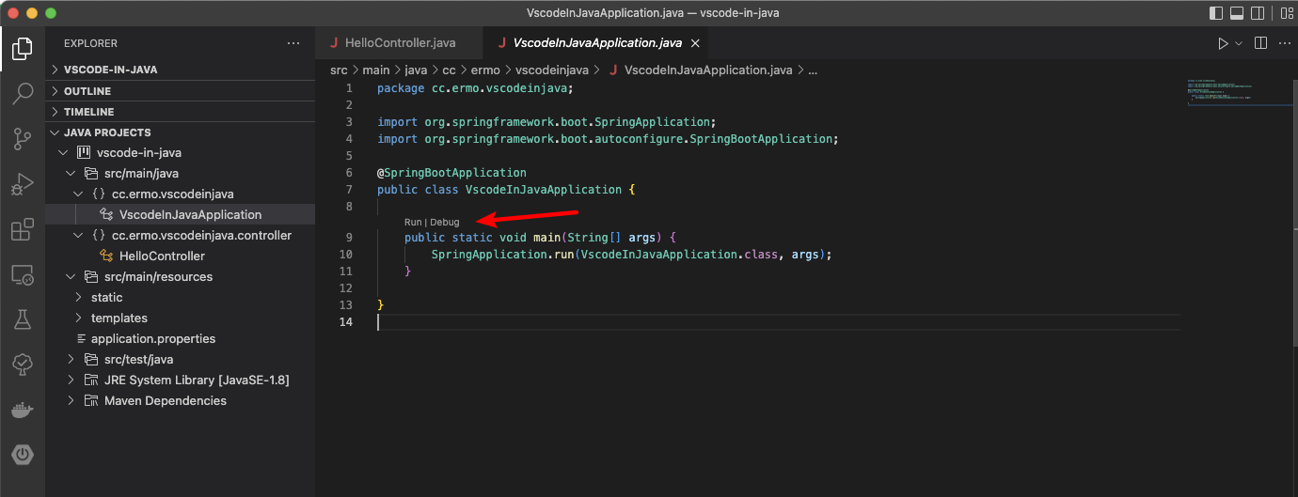
Task: Toggle the panel layout icon
Action: tap(1238, 13)
